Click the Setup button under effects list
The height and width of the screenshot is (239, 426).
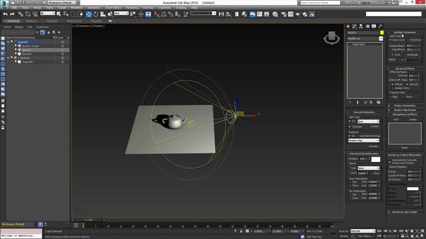click(x=405, y=147)
